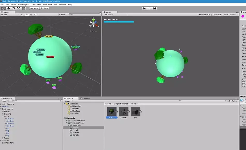Toggle scene lighting sun icon
The height and width of the screenshot is (150, 246).
point(27,14)
